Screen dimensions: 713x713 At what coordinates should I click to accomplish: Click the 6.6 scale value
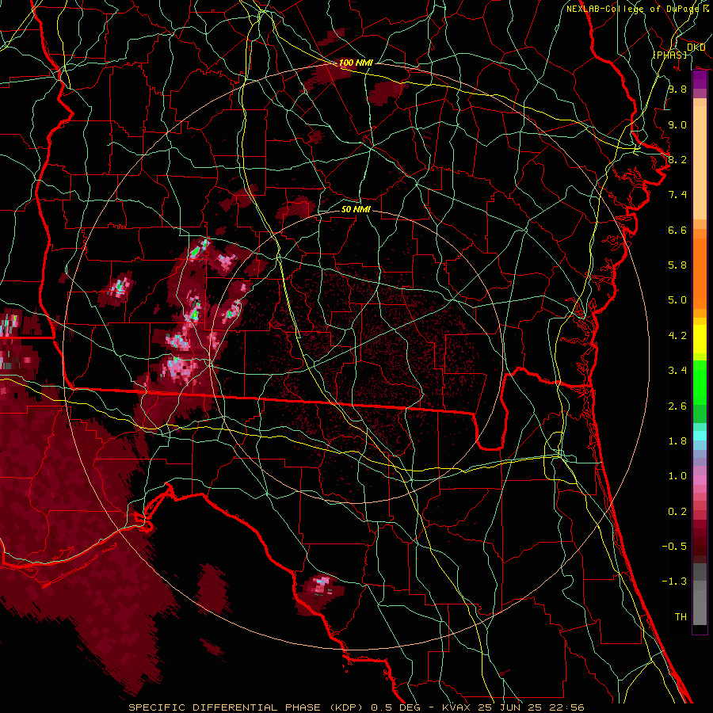[x=677, y=230]
